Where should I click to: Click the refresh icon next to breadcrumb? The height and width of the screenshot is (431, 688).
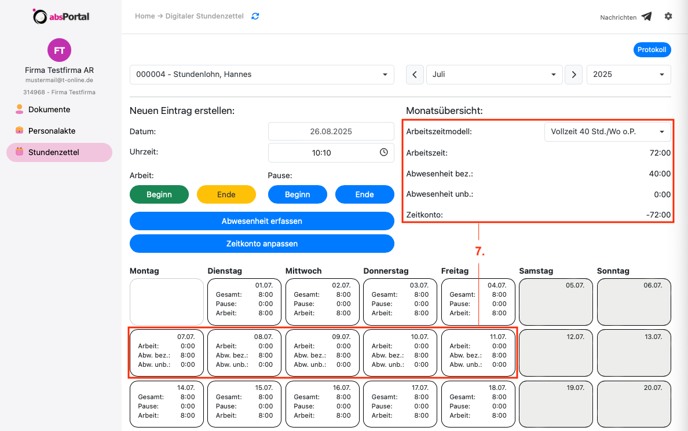(x=255, y=16)
